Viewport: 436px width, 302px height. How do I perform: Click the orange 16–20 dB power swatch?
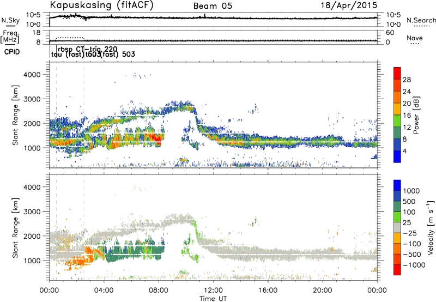[397, 108]
